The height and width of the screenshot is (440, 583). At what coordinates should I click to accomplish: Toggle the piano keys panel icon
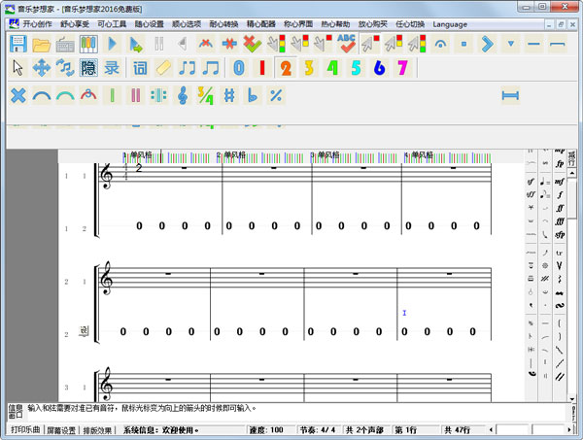(x=88, y=44)
